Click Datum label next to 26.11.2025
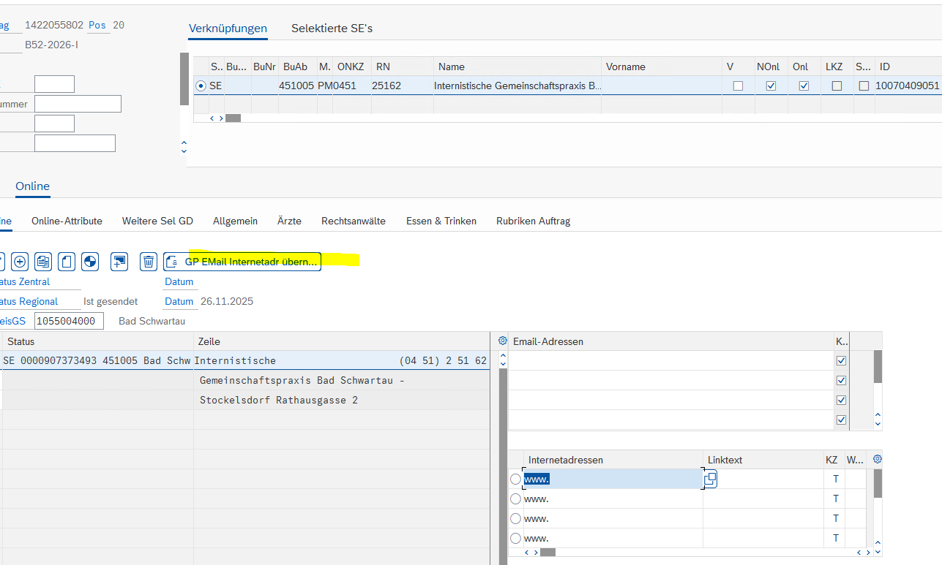Viewport: 942px width, 565px height. click(x=179, y=301)
